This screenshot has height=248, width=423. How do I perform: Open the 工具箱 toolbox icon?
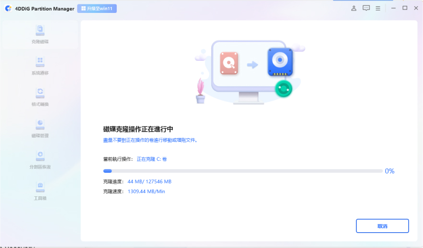40,187
